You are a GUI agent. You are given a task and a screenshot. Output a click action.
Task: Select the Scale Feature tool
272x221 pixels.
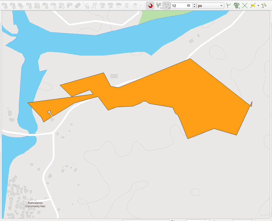(x=12, y=6)
